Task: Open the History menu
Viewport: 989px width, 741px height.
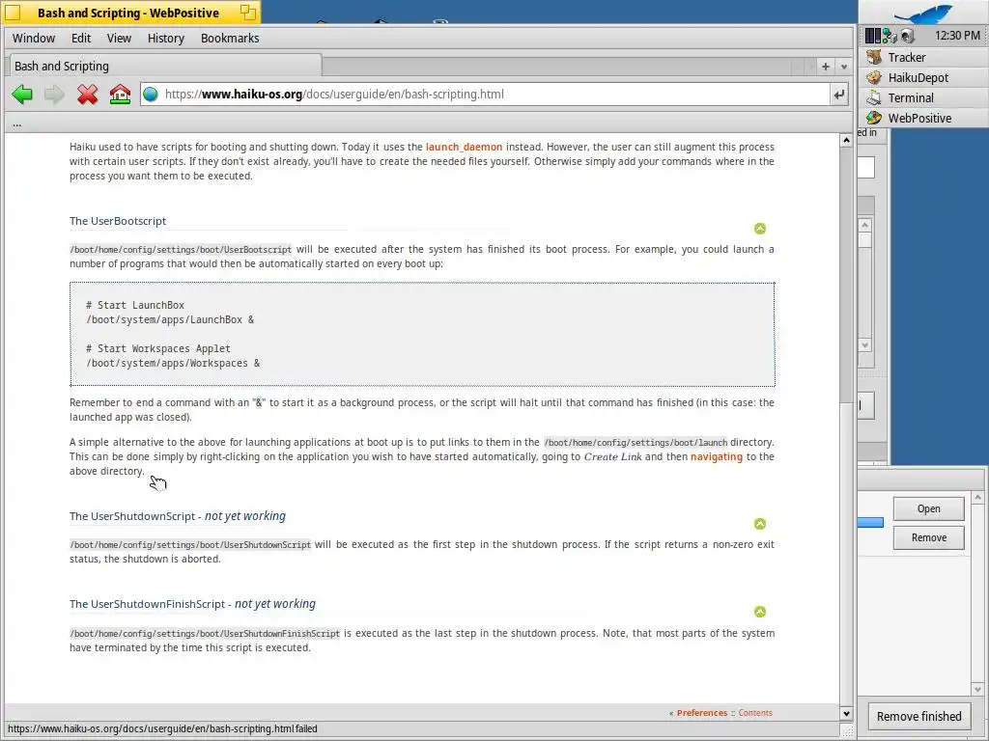Action: (166, 39)
